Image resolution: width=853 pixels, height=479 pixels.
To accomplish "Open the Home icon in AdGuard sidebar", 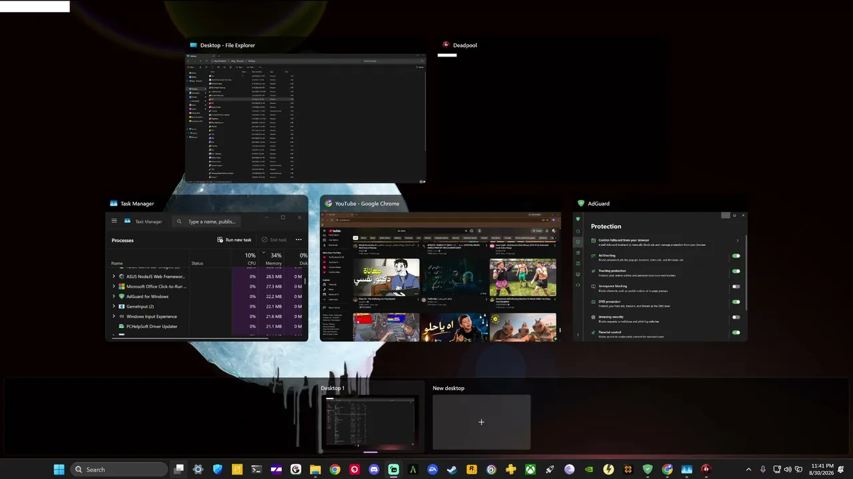I will click(578, 230).
